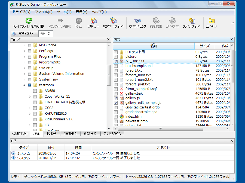Click the 検索・チェック binoculars icon
This screenshot has width=245, height=183.
[x=138, y=21]
